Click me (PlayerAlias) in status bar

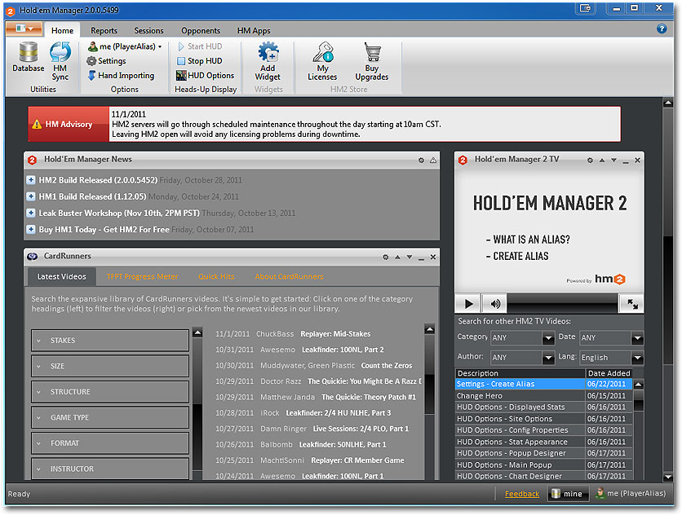pyautogui.click(x=631, y=494)
